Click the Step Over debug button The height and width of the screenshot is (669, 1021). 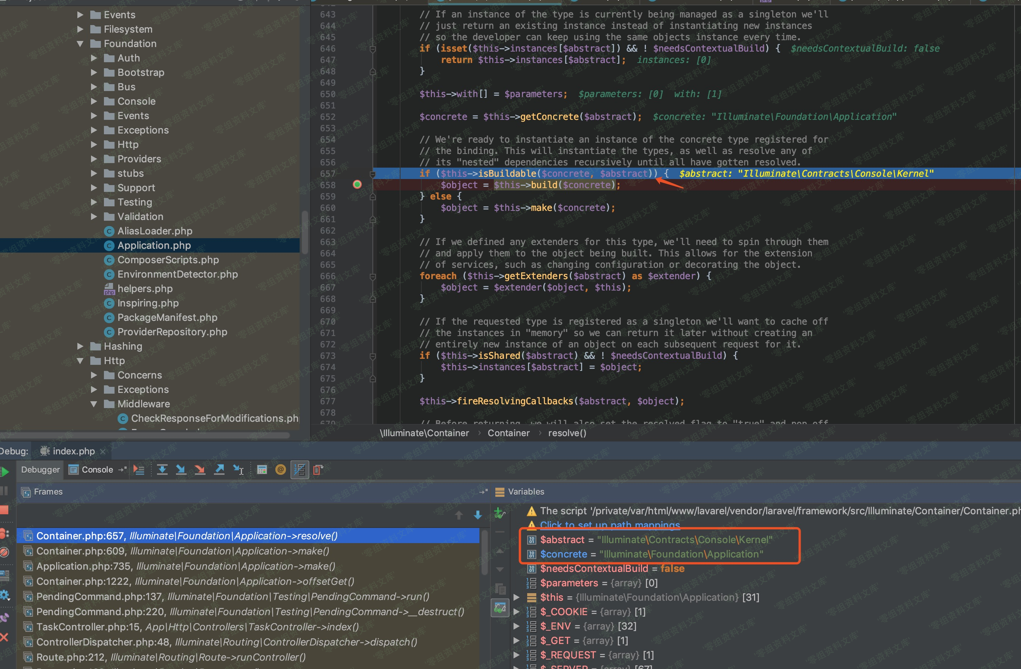pyautogui.click(x=162, y=470)
